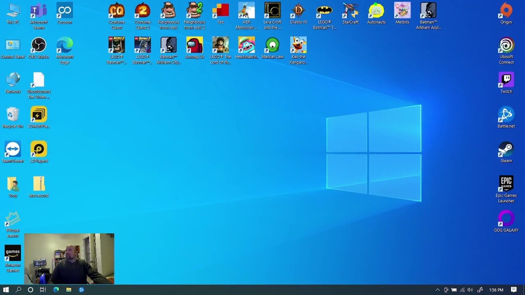The height and width of the screenshot is (295, 525).
Task: Select the Amazon Games shortcut
Action: [13, 259]
